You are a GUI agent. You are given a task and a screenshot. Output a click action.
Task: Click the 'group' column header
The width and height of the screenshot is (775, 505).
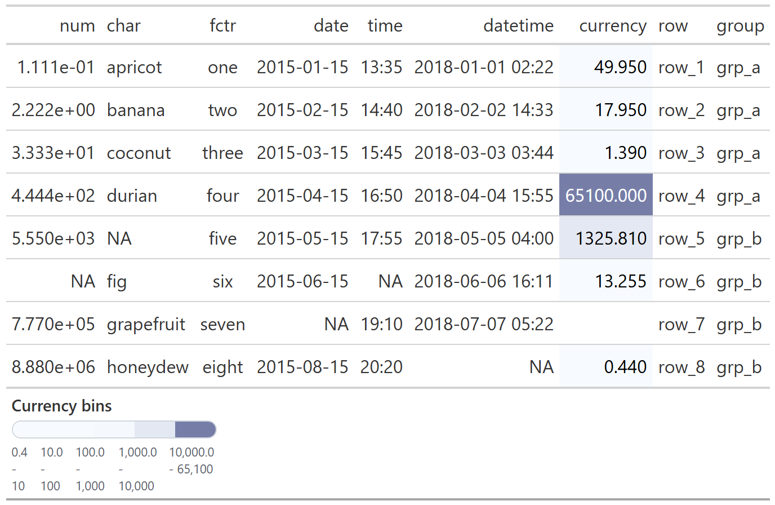click(740, 26)
